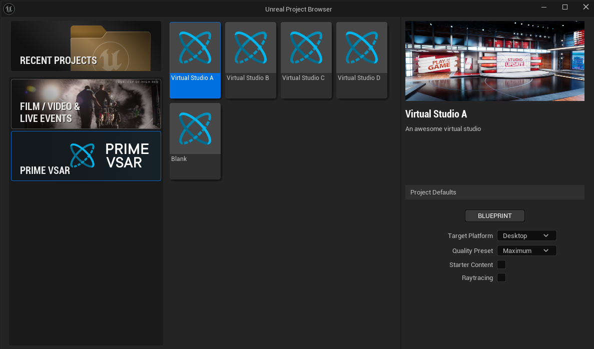The image size is (594, 349).
Task: Select the Prime VSAR category
Action: tap(86, 156)
